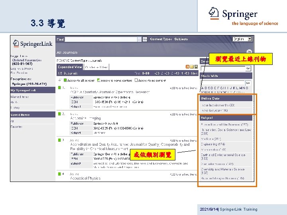Go to the Next results page
This screenshot has width=287, height=215.
click(194, 73)
